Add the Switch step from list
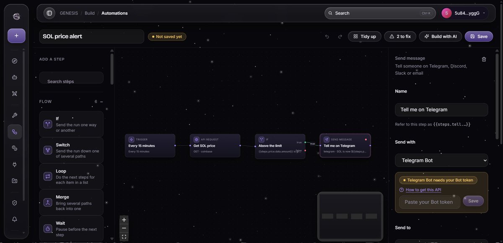 (x=71, y=150)
